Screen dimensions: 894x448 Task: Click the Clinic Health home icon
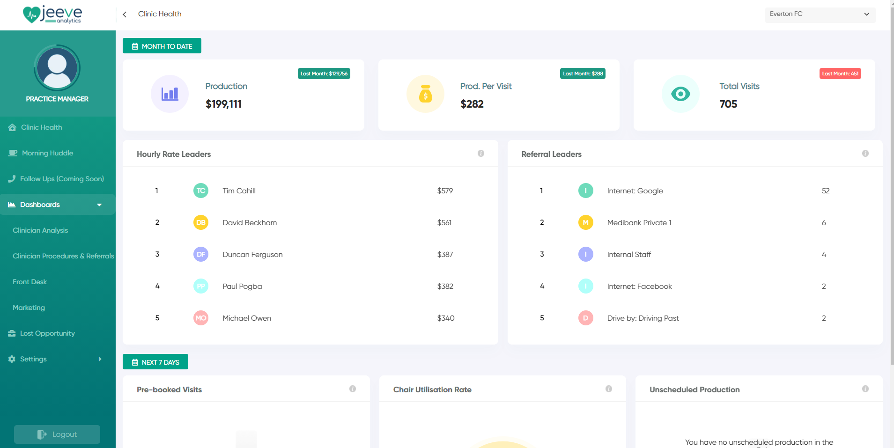pyautogui.click(x=12, y=127)
